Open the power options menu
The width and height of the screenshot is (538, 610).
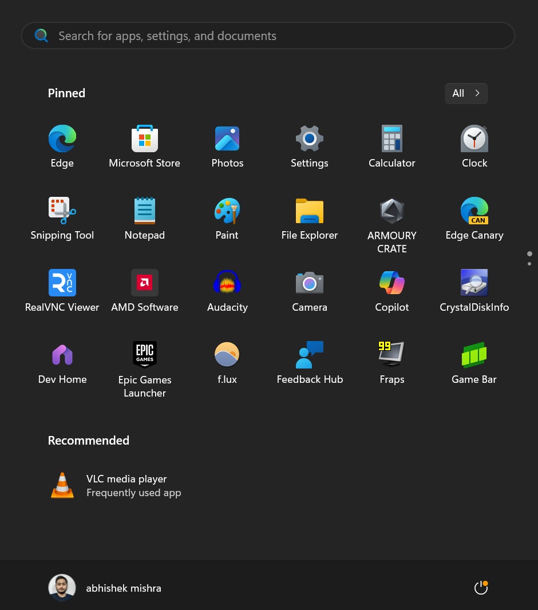[481, 587]
